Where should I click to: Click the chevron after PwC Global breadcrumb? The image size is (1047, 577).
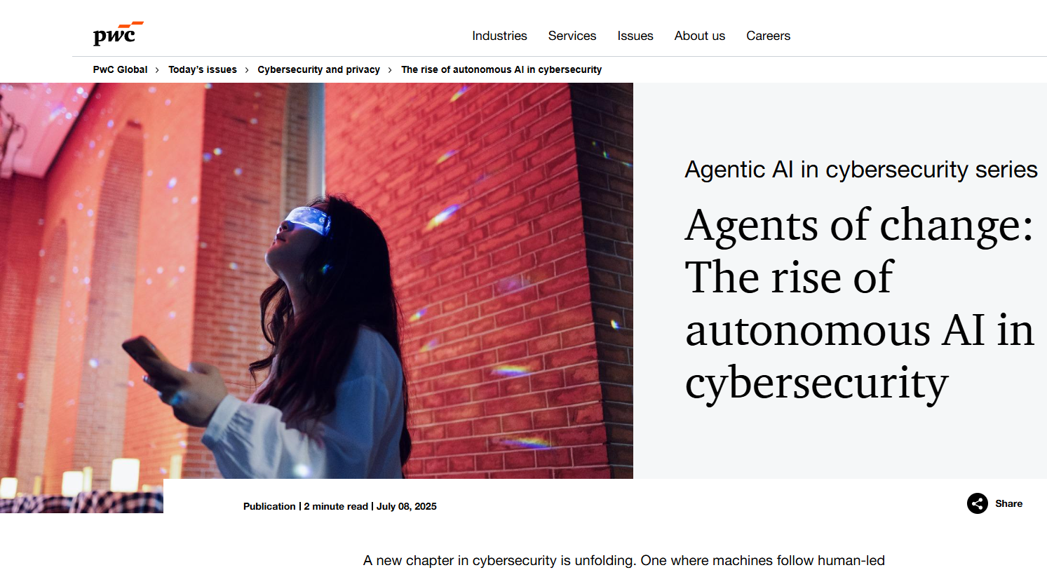click(x=157, y=70)
